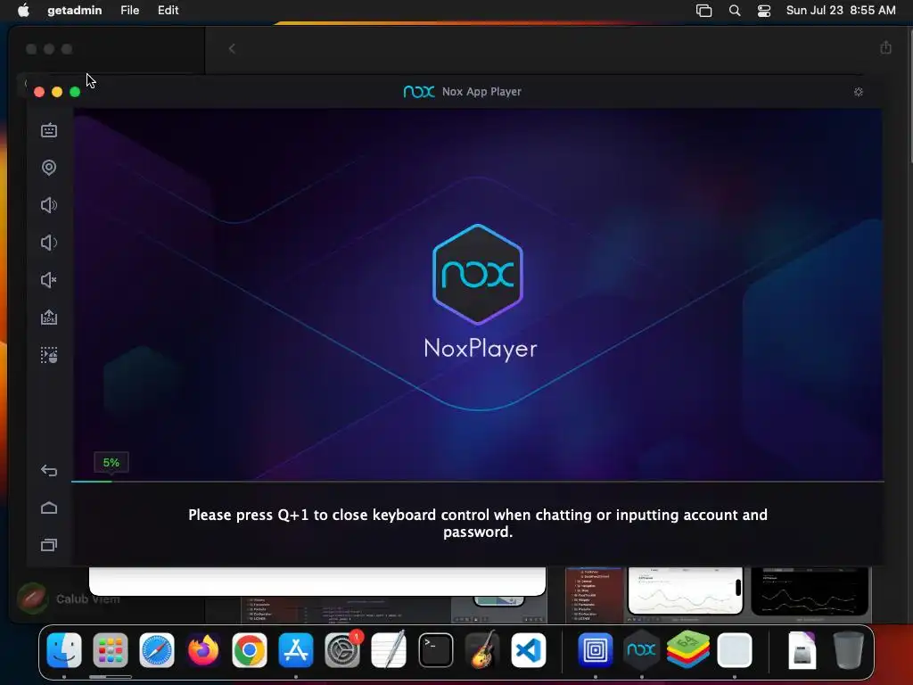Click Nox icon in the Dock
The height and width of the screenshot is (685, 913).
click(641, 650)
